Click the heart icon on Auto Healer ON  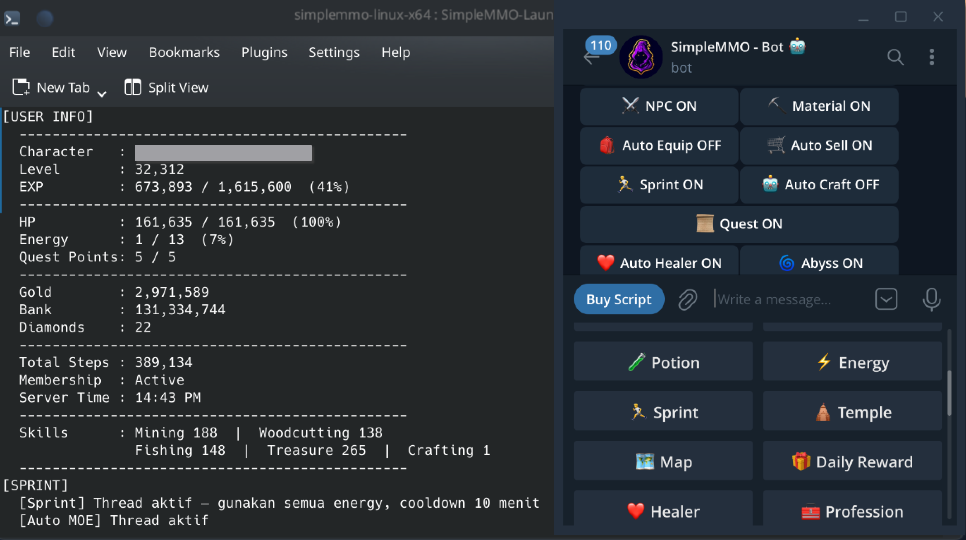pyautogui.click(x=606, y=263)
